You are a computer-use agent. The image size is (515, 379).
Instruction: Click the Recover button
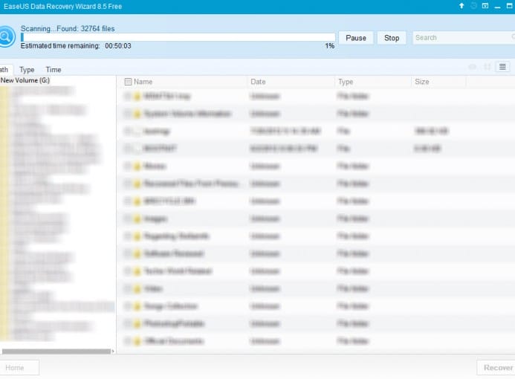496,368
